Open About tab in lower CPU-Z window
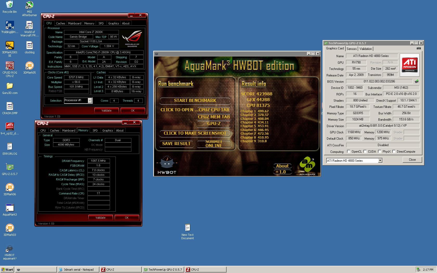 coord(120,131)
